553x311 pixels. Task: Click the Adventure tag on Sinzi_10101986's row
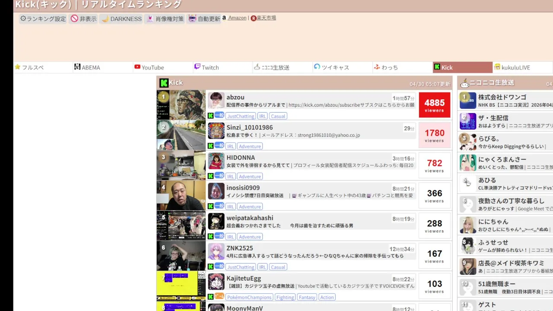pos(250,146)
